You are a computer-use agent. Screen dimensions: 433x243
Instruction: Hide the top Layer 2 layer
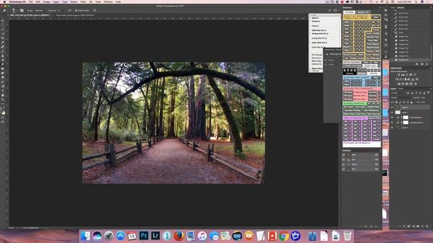tap(392, 107)
